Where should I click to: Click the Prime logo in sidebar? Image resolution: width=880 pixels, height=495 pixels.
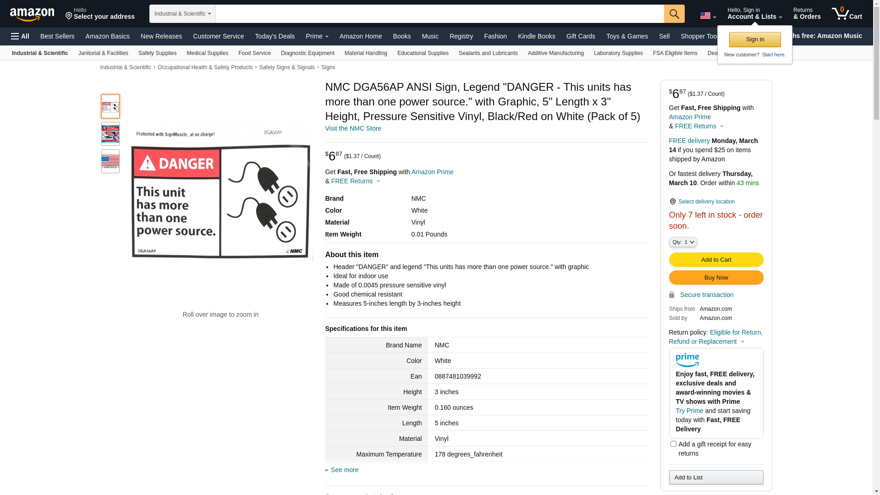[x=687, y=360]
